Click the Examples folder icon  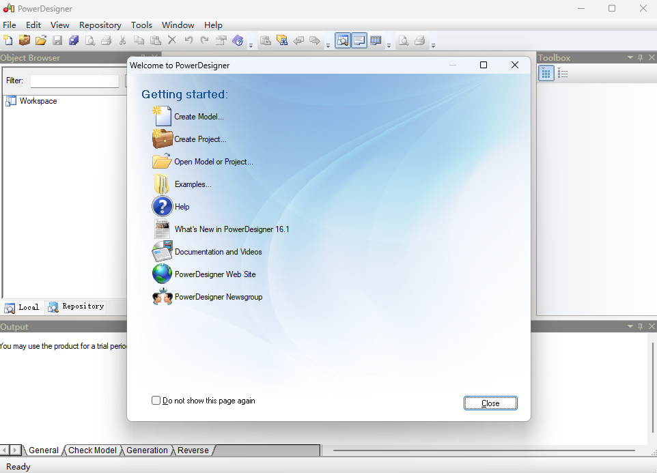pos(162,184)
